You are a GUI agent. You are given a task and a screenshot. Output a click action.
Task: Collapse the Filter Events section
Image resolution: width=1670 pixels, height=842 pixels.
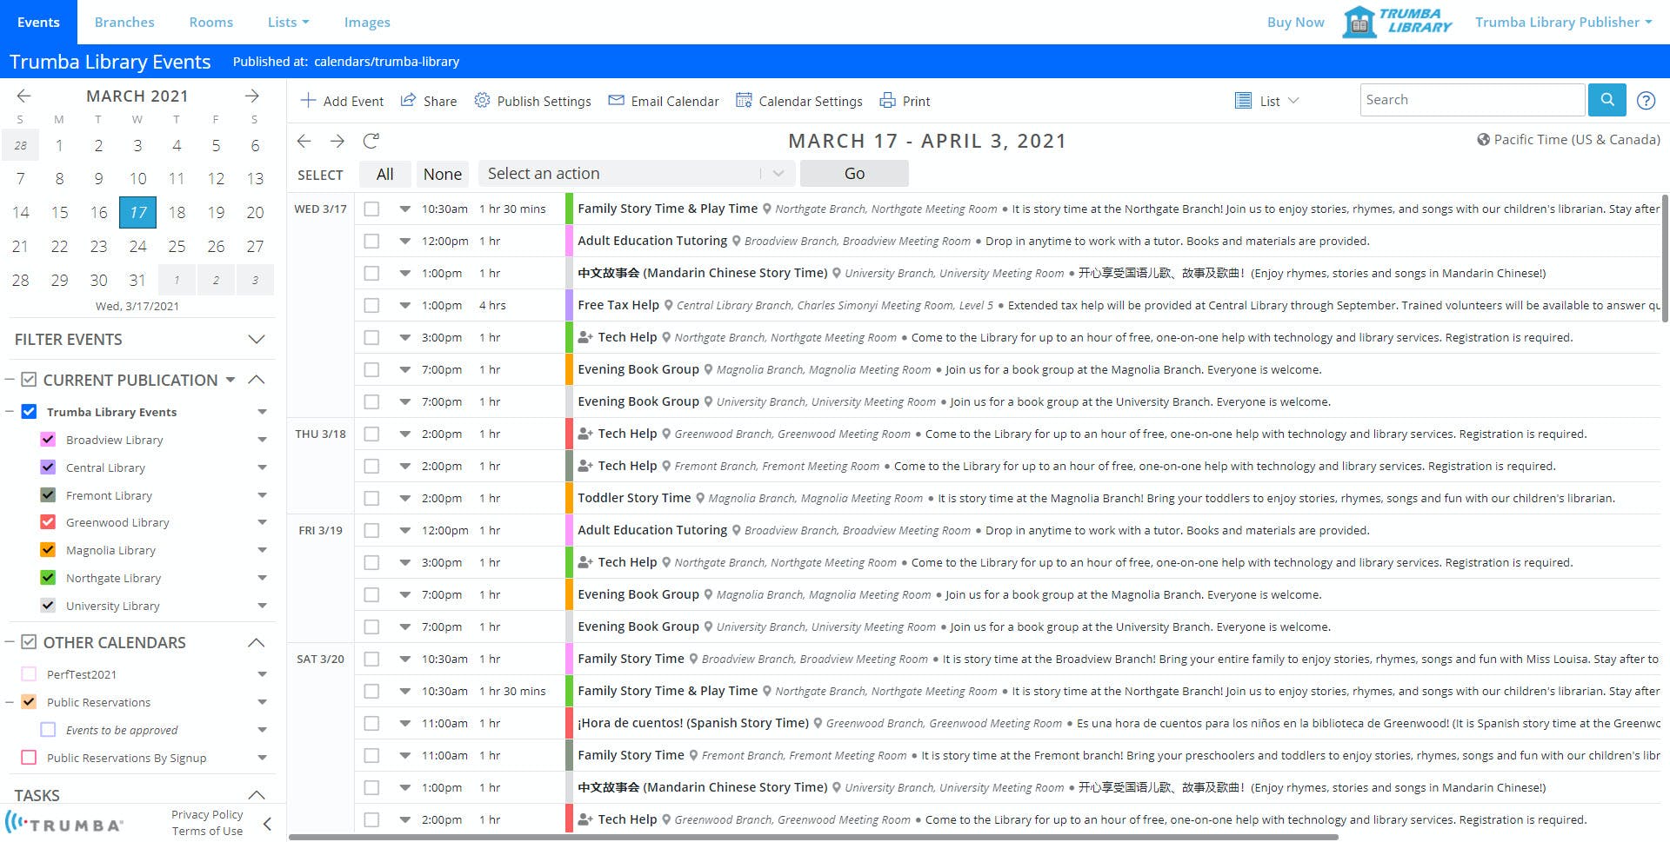pyautogui.click(x=256, y=339)
